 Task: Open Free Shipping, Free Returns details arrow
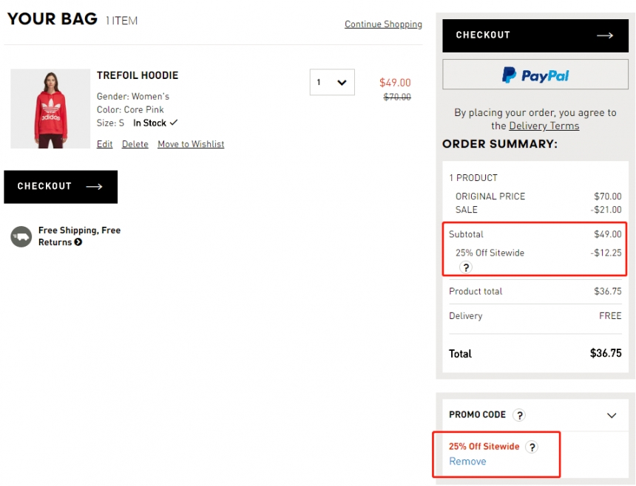(78, 242)
